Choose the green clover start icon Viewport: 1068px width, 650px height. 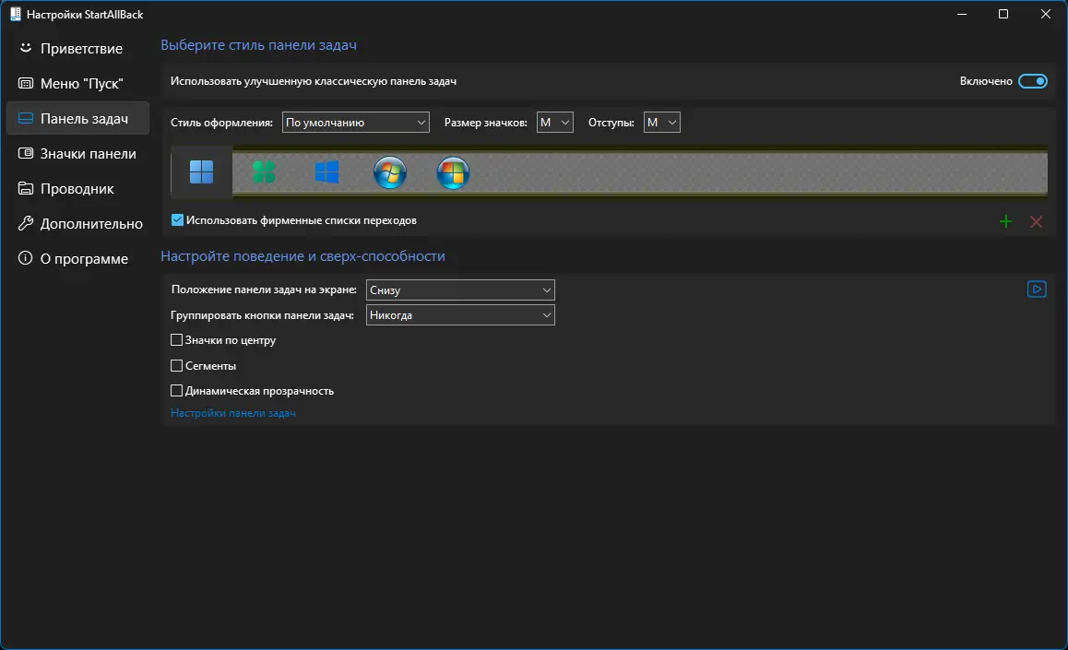point(265,172)
